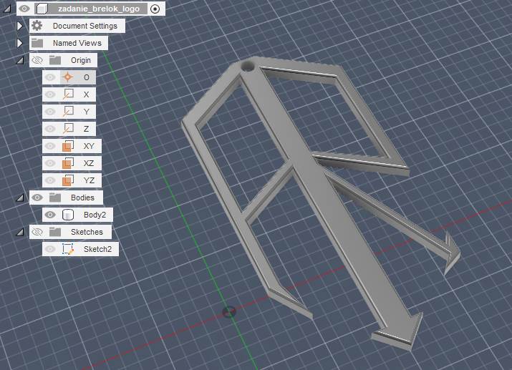This screenshot has width=512, height=370.
Task: Toggle visibility of the XZ plane
Action: [x=50, y=163]
